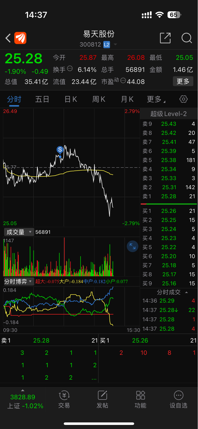Tap the 流值 23.44亿 value

(84, 82)
